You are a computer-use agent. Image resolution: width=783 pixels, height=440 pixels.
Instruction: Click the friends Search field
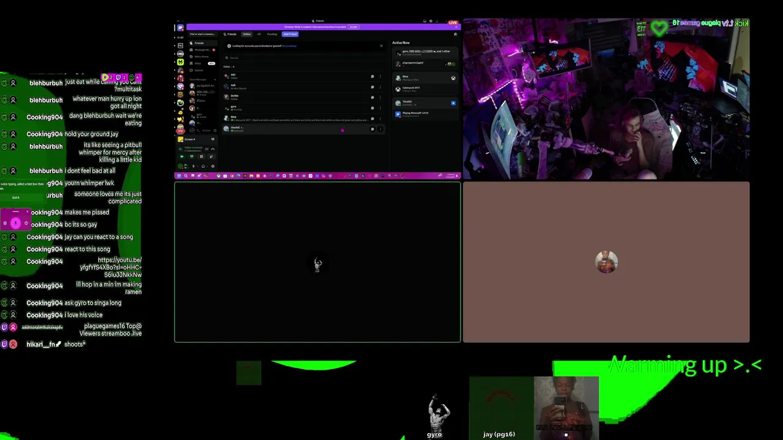[303, 58]
